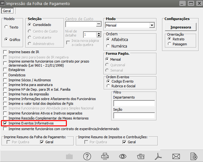Click the folder icon in bottom toolbar
Screen dimensions: 203x162
coord(141,156)
